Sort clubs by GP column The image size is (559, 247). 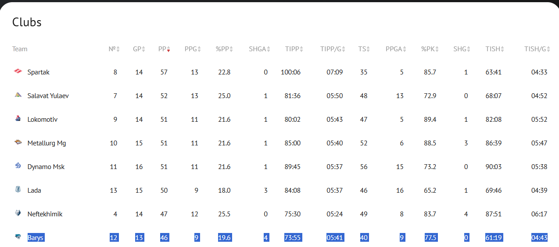point(139,49)
